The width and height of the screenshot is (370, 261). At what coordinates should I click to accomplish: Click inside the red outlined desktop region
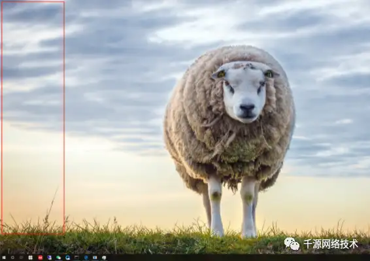tap(33, 118)
